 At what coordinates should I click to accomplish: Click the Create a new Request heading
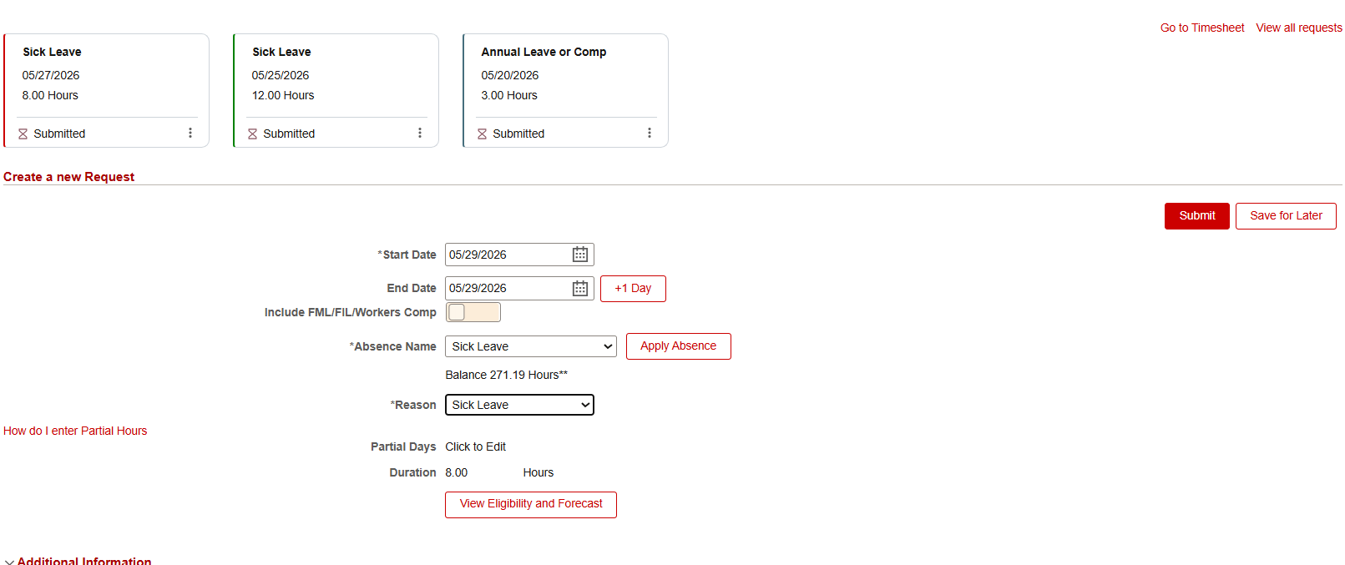68,177
